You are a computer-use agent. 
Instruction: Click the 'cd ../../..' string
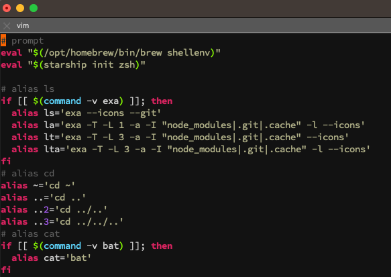pyautogui.click(x=89, y=221)
